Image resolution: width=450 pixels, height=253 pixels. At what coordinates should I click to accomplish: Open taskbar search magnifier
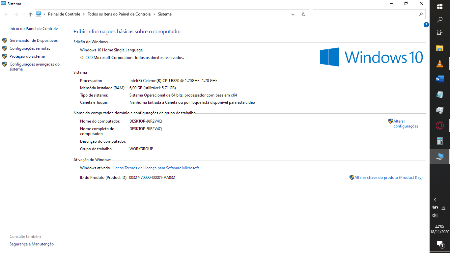pos(440,20)
